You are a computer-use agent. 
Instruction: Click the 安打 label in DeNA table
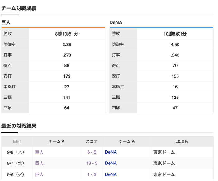click(x=116, y=76)
